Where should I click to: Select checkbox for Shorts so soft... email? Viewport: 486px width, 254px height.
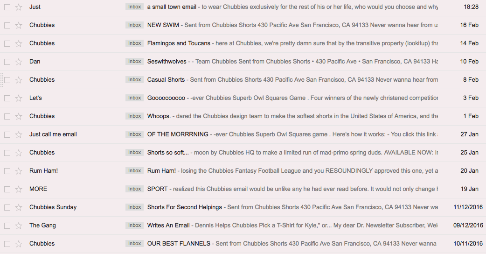pyautogui.click(x=7, y=153)
